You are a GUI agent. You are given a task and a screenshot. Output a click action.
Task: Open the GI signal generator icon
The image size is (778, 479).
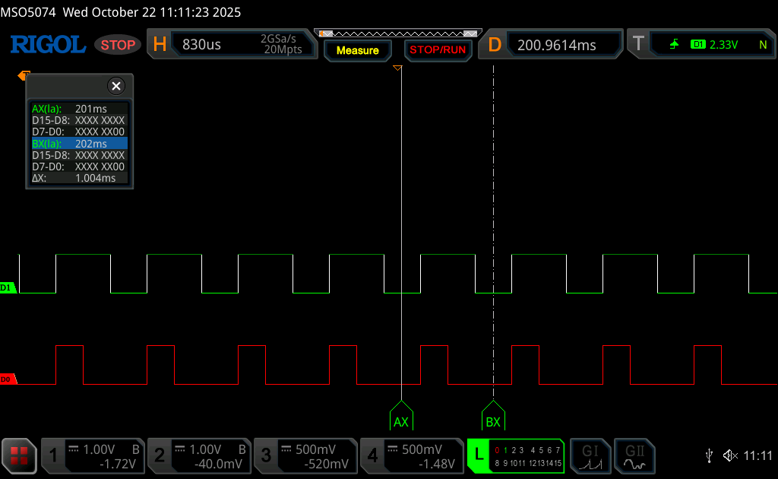click(x=590, y=456)
